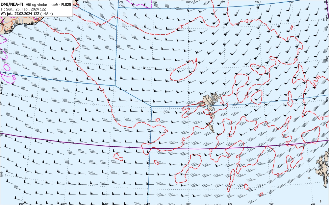This screenshot has height=205, width=329.
Task: Click the "12W" longitude label on the bottom edge
Action: coord(106,204)
